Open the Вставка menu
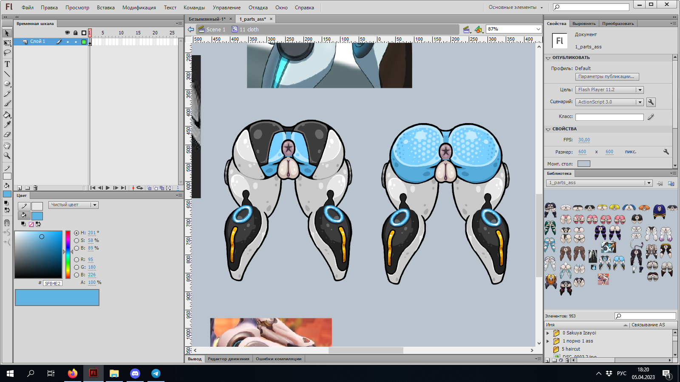 tap(106, 8)
